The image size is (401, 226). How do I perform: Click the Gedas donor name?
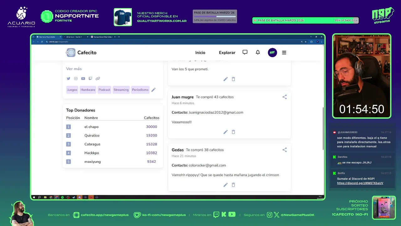pos(178,150)
